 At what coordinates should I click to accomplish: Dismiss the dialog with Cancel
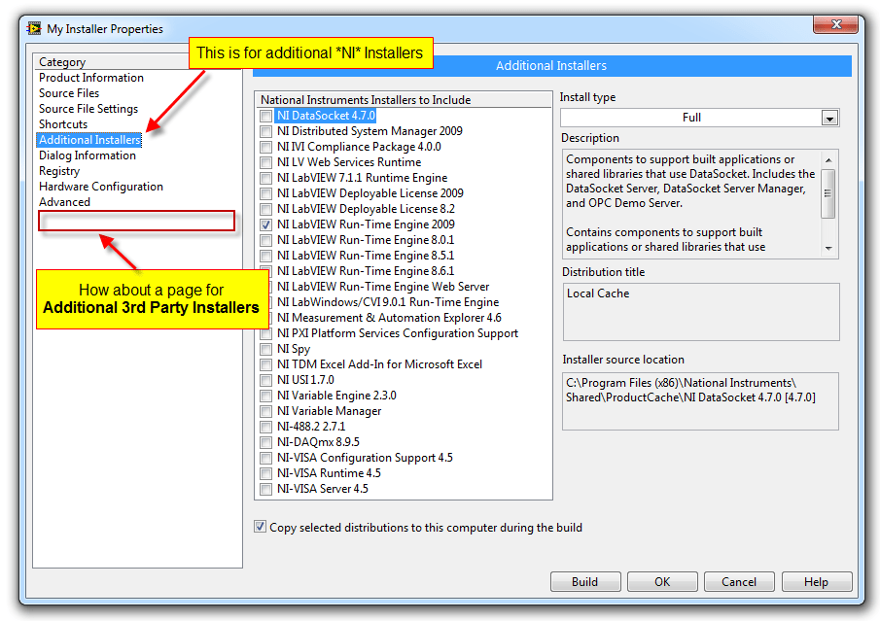tap(739, 581)
